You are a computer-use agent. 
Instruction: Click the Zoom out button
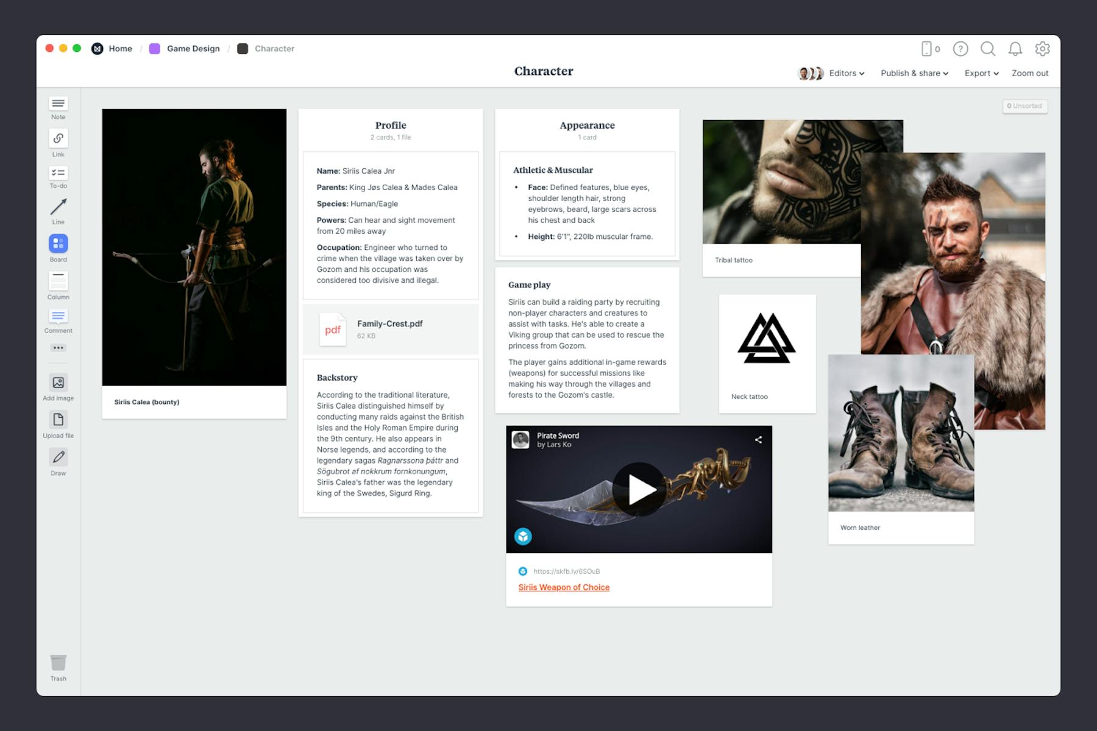coord(1030,73)
